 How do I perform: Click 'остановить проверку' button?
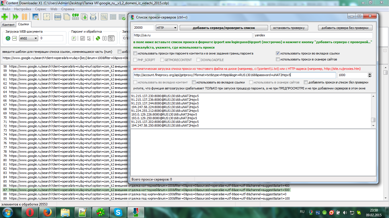[x=289, y=28]
